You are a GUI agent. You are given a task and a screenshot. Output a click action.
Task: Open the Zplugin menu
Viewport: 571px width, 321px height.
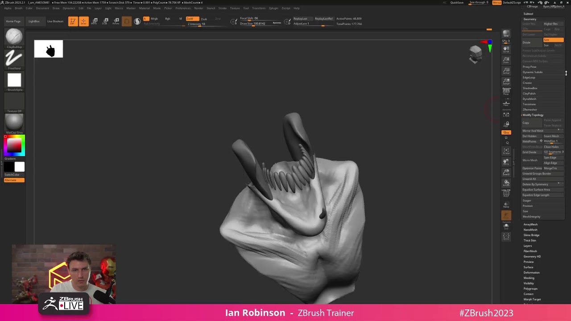click(x=273, y=8)
